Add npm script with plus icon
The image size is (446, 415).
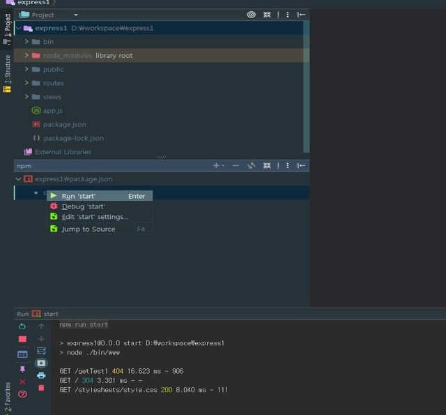(216, 165)
